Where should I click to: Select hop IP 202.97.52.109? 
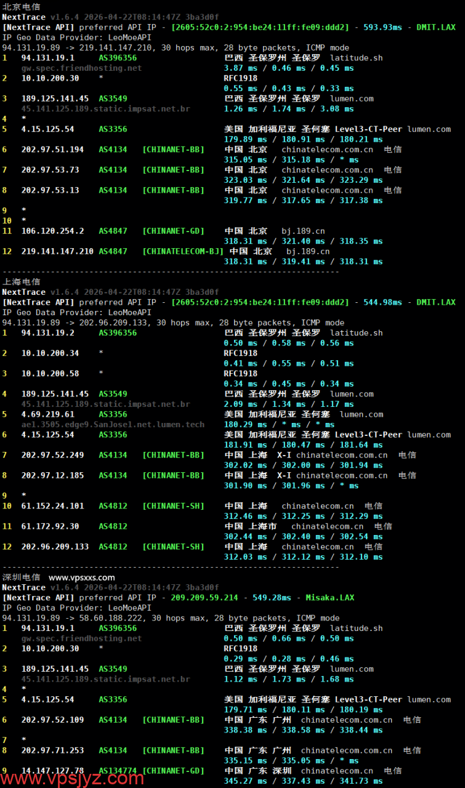coord(52,720)
